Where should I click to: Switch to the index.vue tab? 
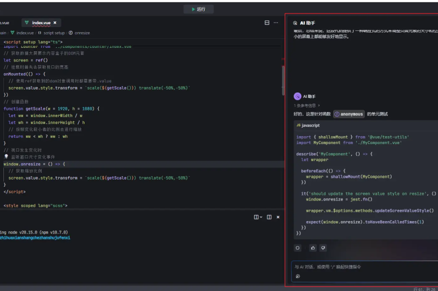coord(41,23)
